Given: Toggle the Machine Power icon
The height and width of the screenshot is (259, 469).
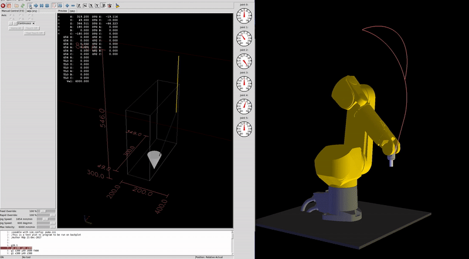Looking at the screenshot, I should (9, 6).
